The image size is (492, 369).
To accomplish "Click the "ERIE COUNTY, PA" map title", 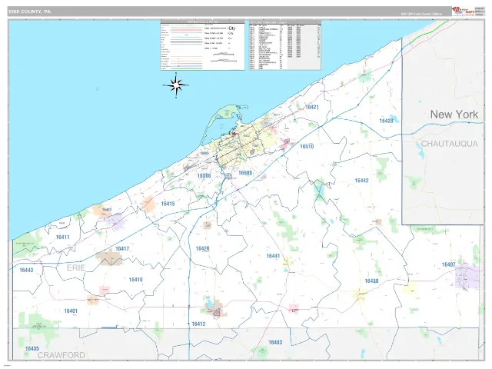I will [29, 12].
